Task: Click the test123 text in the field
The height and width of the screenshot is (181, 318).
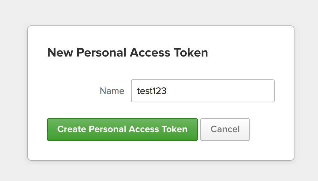Action: [x=152, y=91]
